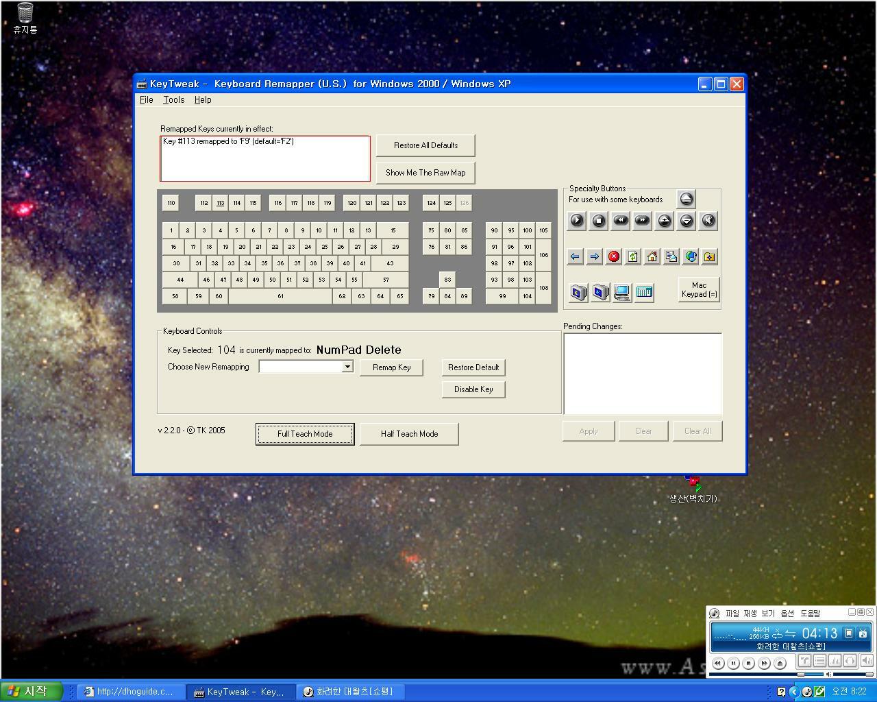Toggle repeat mode in the music player
877x702 pixels.
pyautogui.click(x=805, y=662)
